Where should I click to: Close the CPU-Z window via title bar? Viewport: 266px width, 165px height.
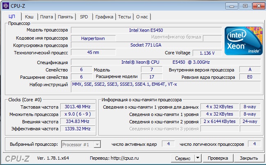[x=259, y=6]
